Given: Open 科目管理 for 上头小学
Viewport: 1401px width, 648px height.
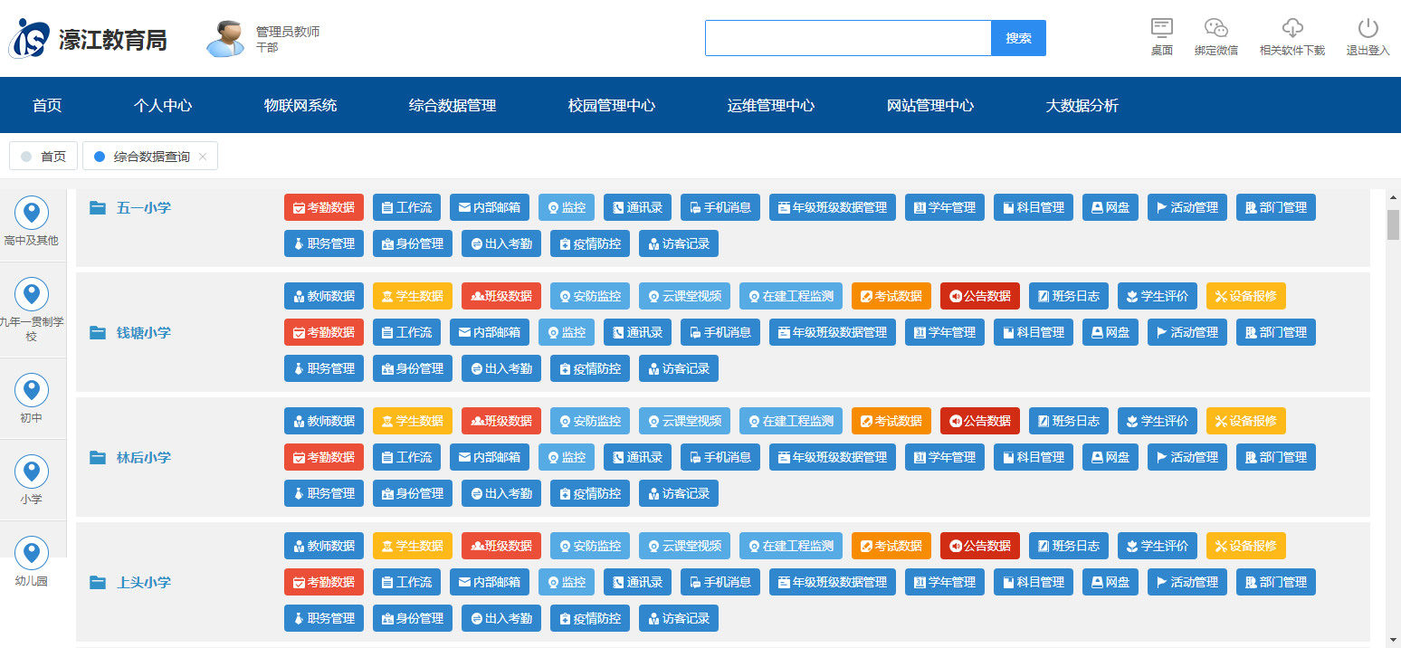Looking at the screenshot, I should [1034, 582].
